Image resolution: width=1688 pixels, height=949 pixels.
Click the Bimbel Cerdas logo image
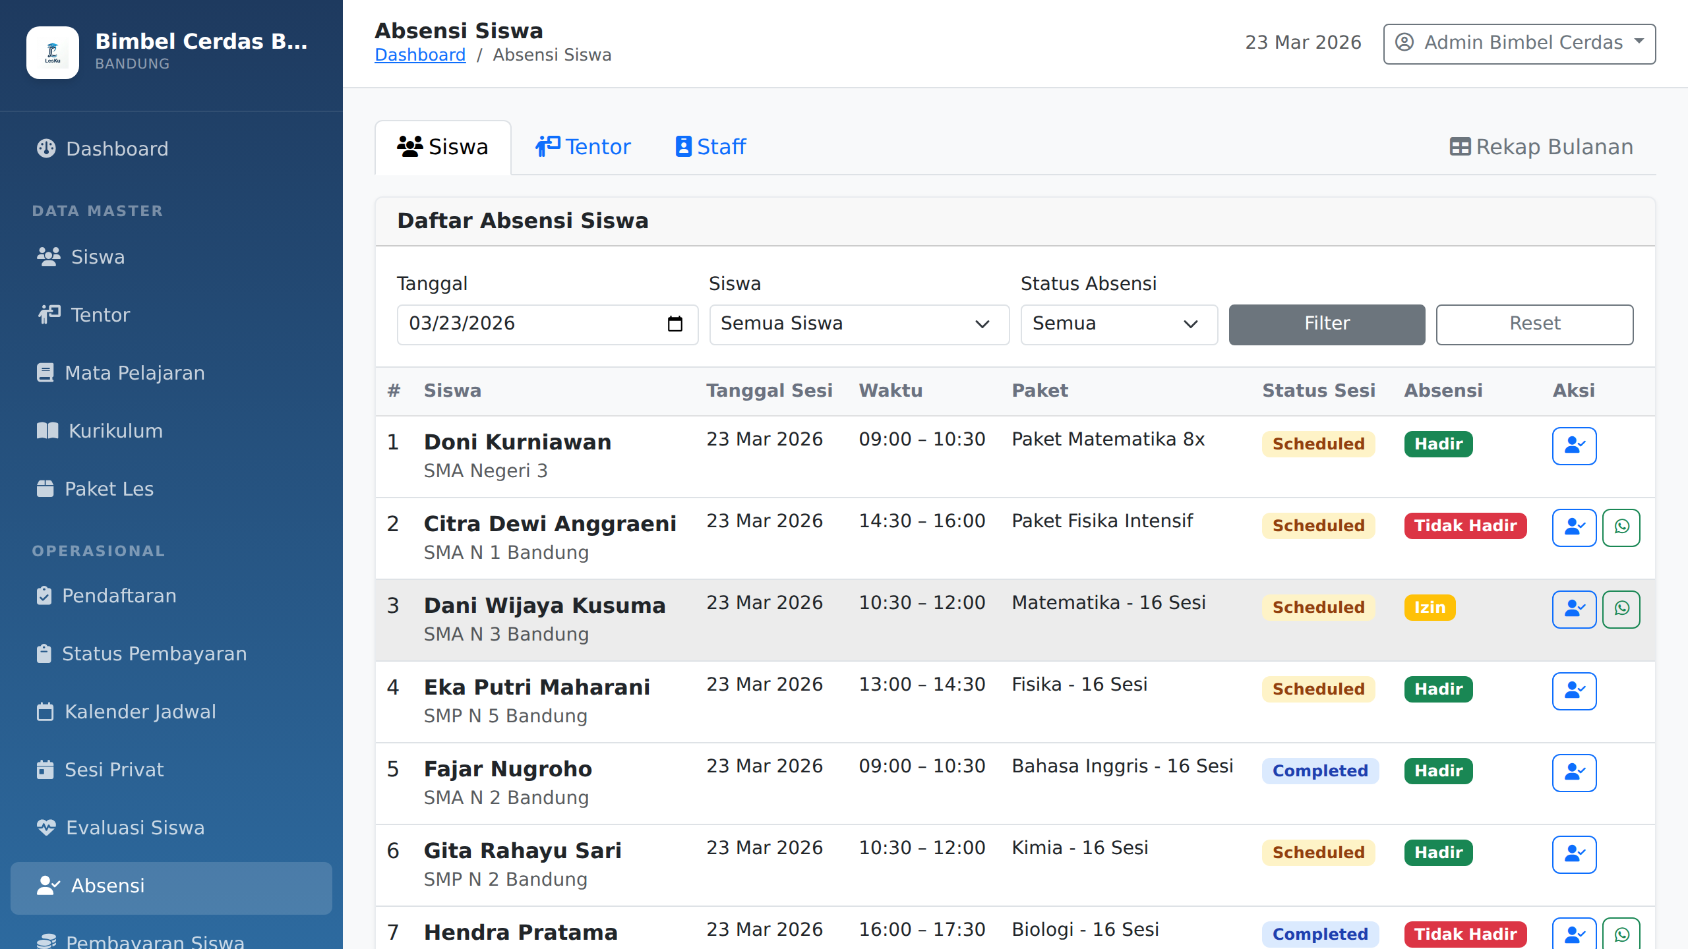pyautogui.click(x=53, y=53)
